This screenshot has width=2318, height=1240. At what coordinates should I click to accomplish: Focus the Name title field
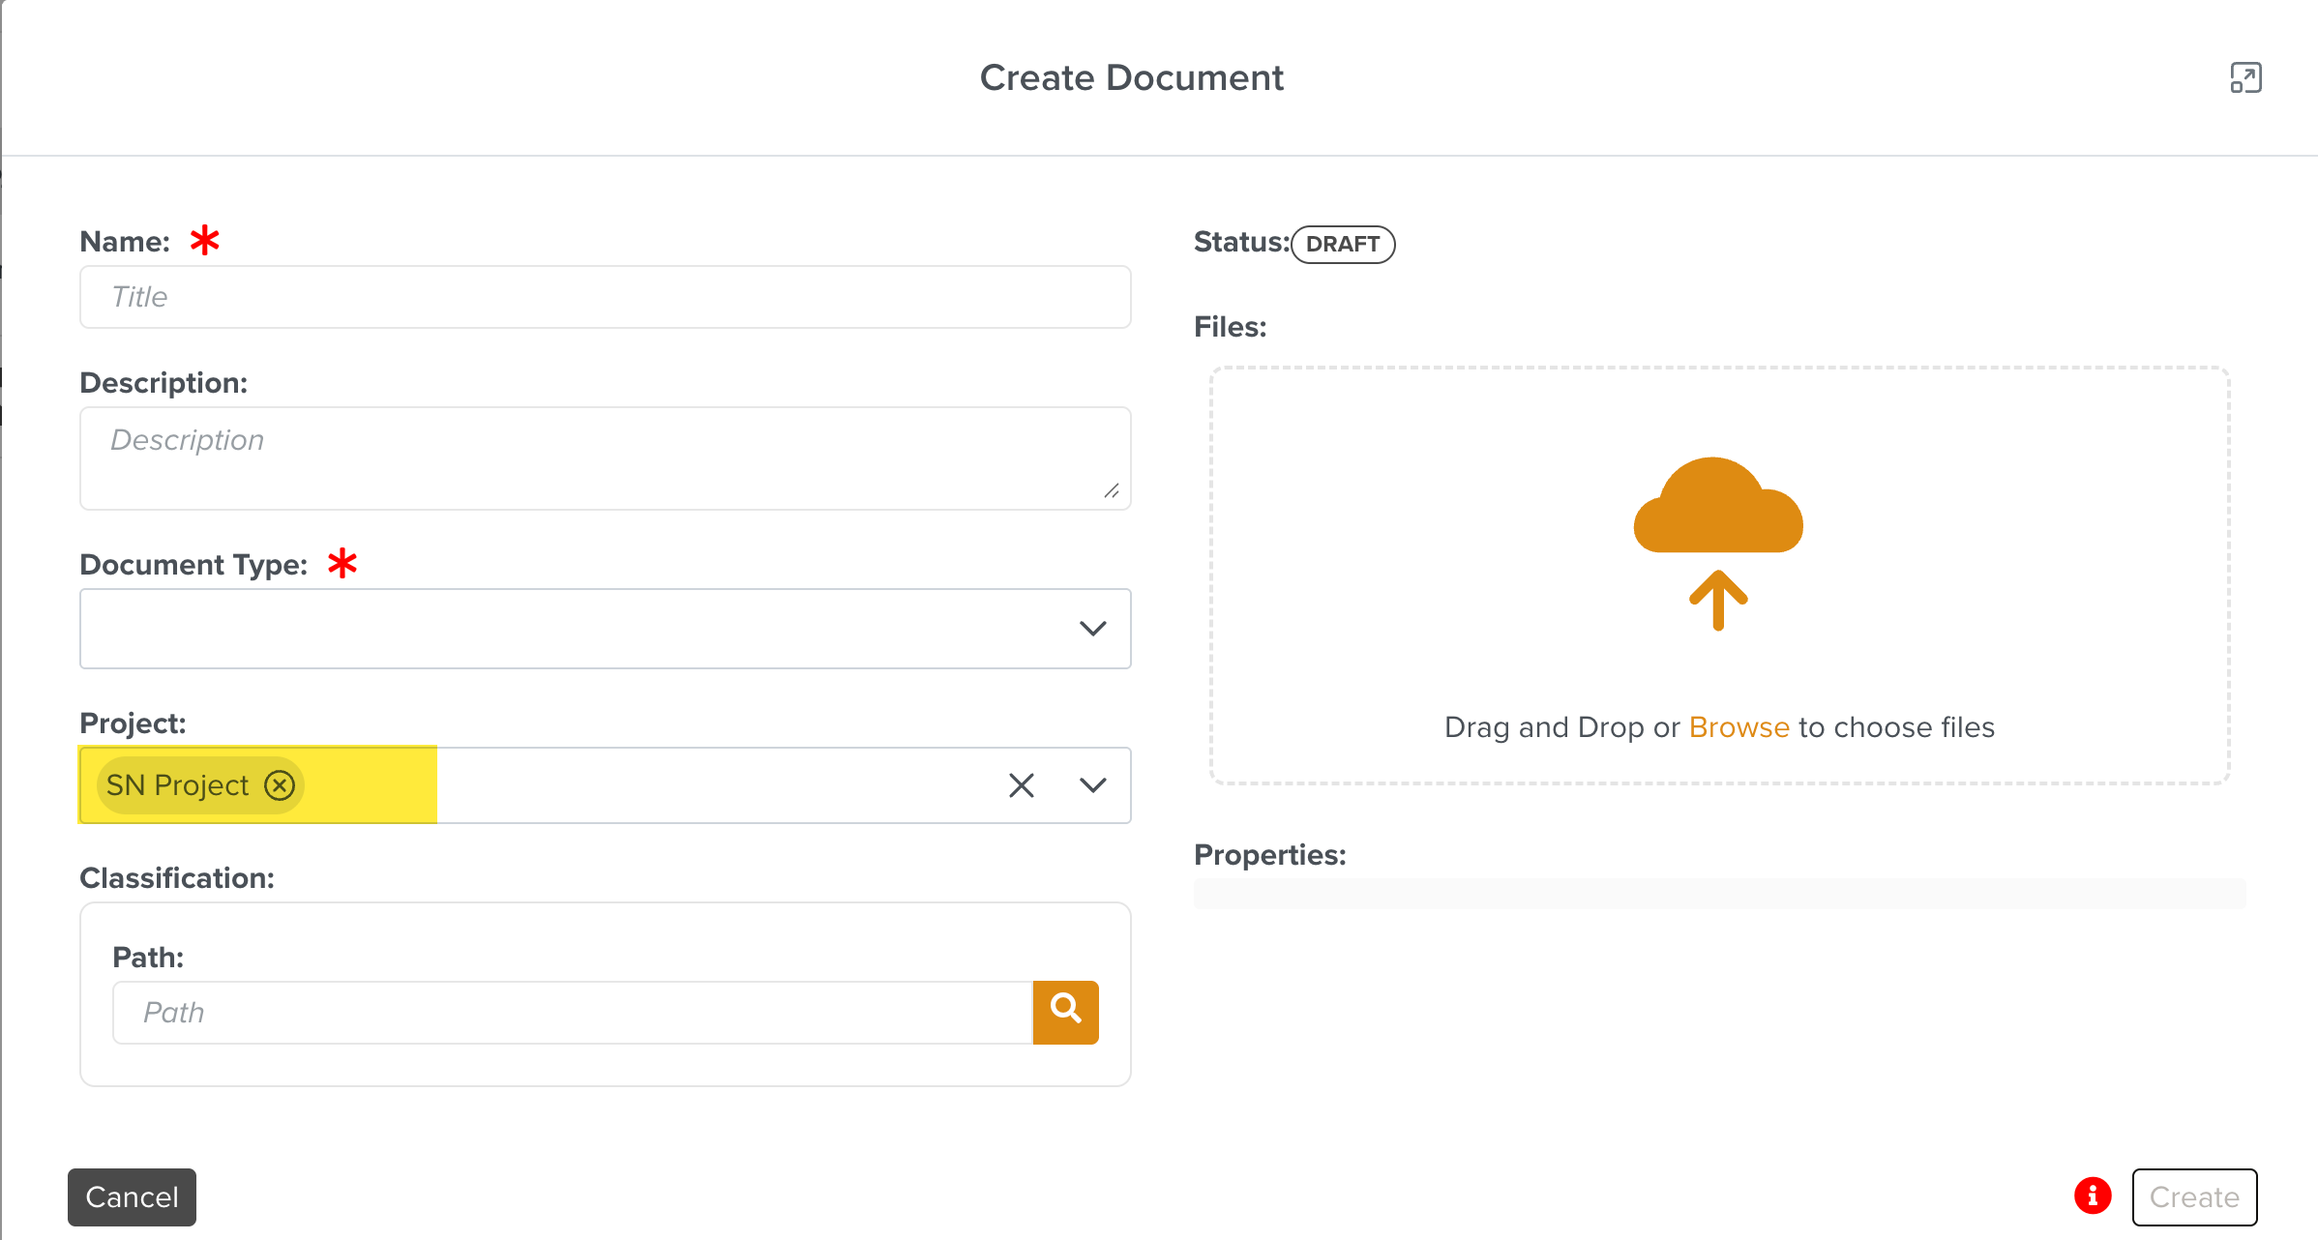click(605, 297)
